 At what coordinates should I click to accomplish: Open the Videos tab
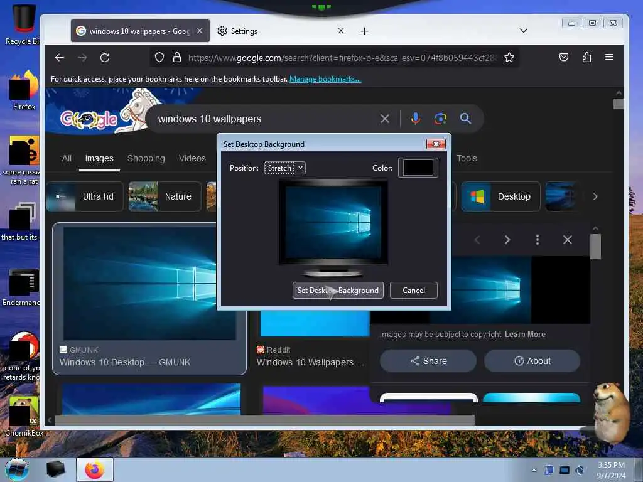(192, 158)
